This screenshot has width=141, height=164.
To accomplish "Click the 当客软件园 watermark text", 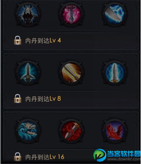I will 124,153.
